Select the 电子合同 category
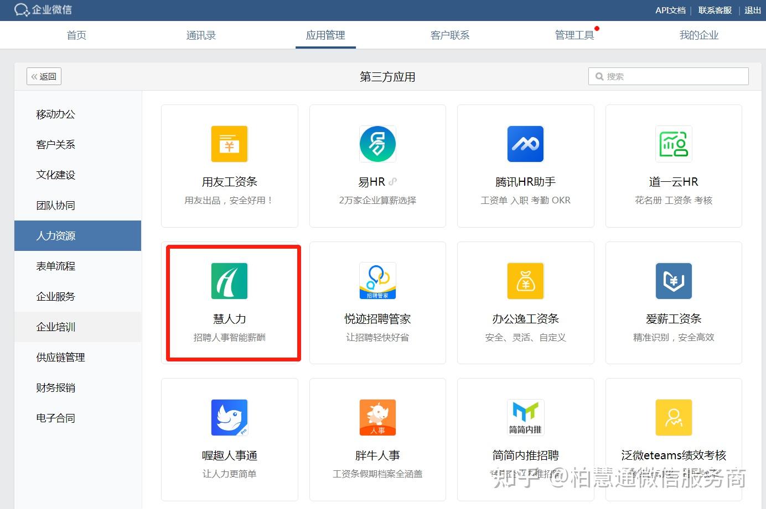 tap(78, 418)
